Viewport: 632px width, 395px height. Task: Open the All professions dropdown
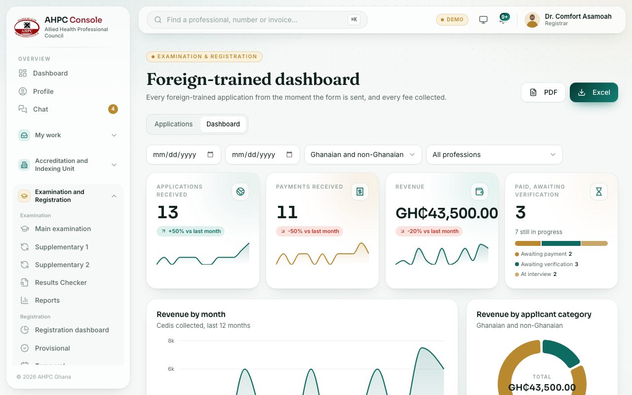[x=494, y=155]
